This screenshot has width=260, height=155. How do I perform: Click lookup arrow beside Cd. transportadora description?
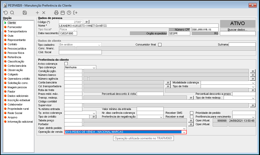pos(168,86)
